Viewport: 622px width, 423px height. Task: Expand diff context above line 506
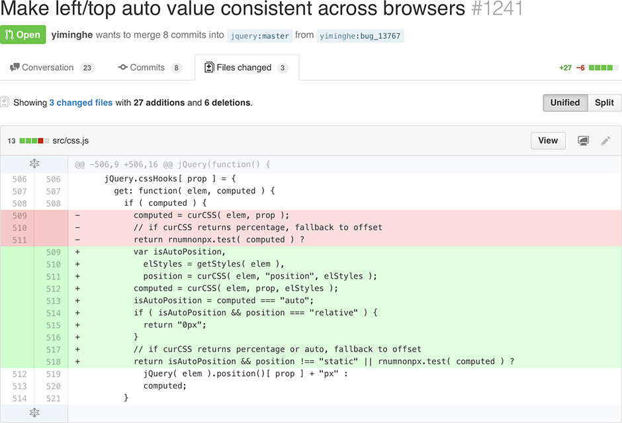(34, 164)
